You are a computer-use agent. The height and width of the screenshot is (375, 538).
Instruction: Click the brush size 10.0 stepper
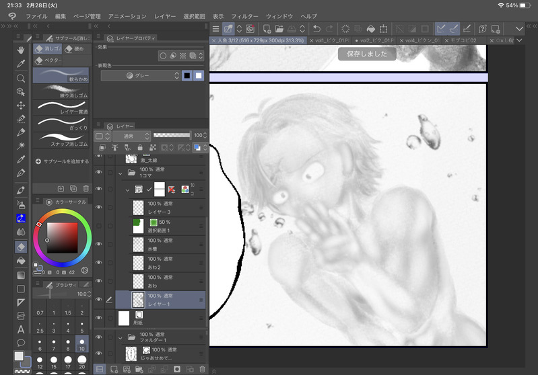coord(89,294)
